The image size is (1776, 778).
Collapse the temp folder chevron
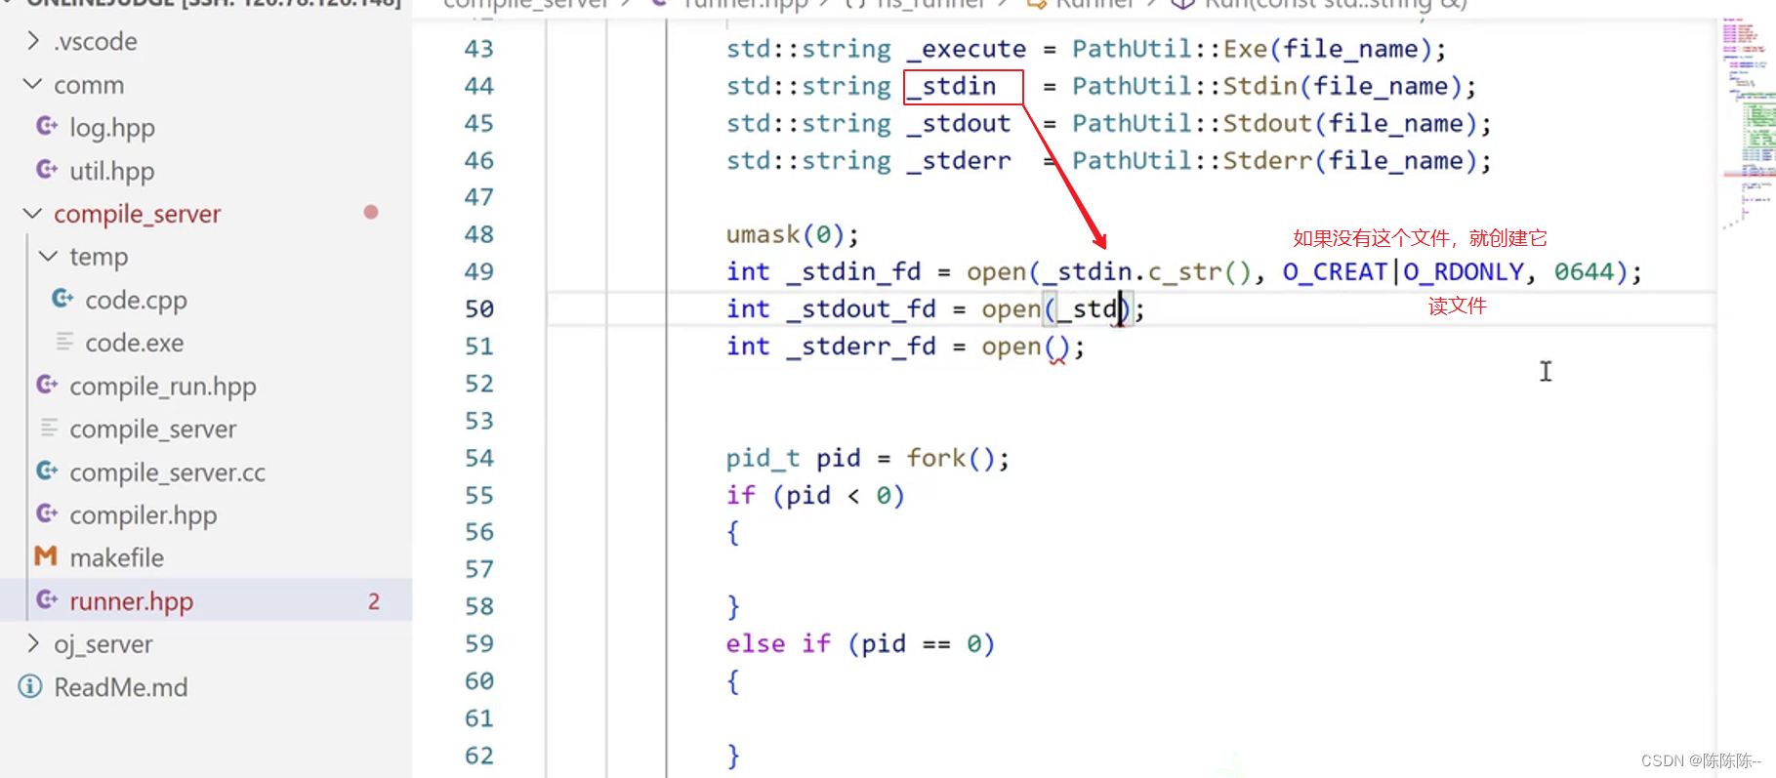click(x=48, y=256)
